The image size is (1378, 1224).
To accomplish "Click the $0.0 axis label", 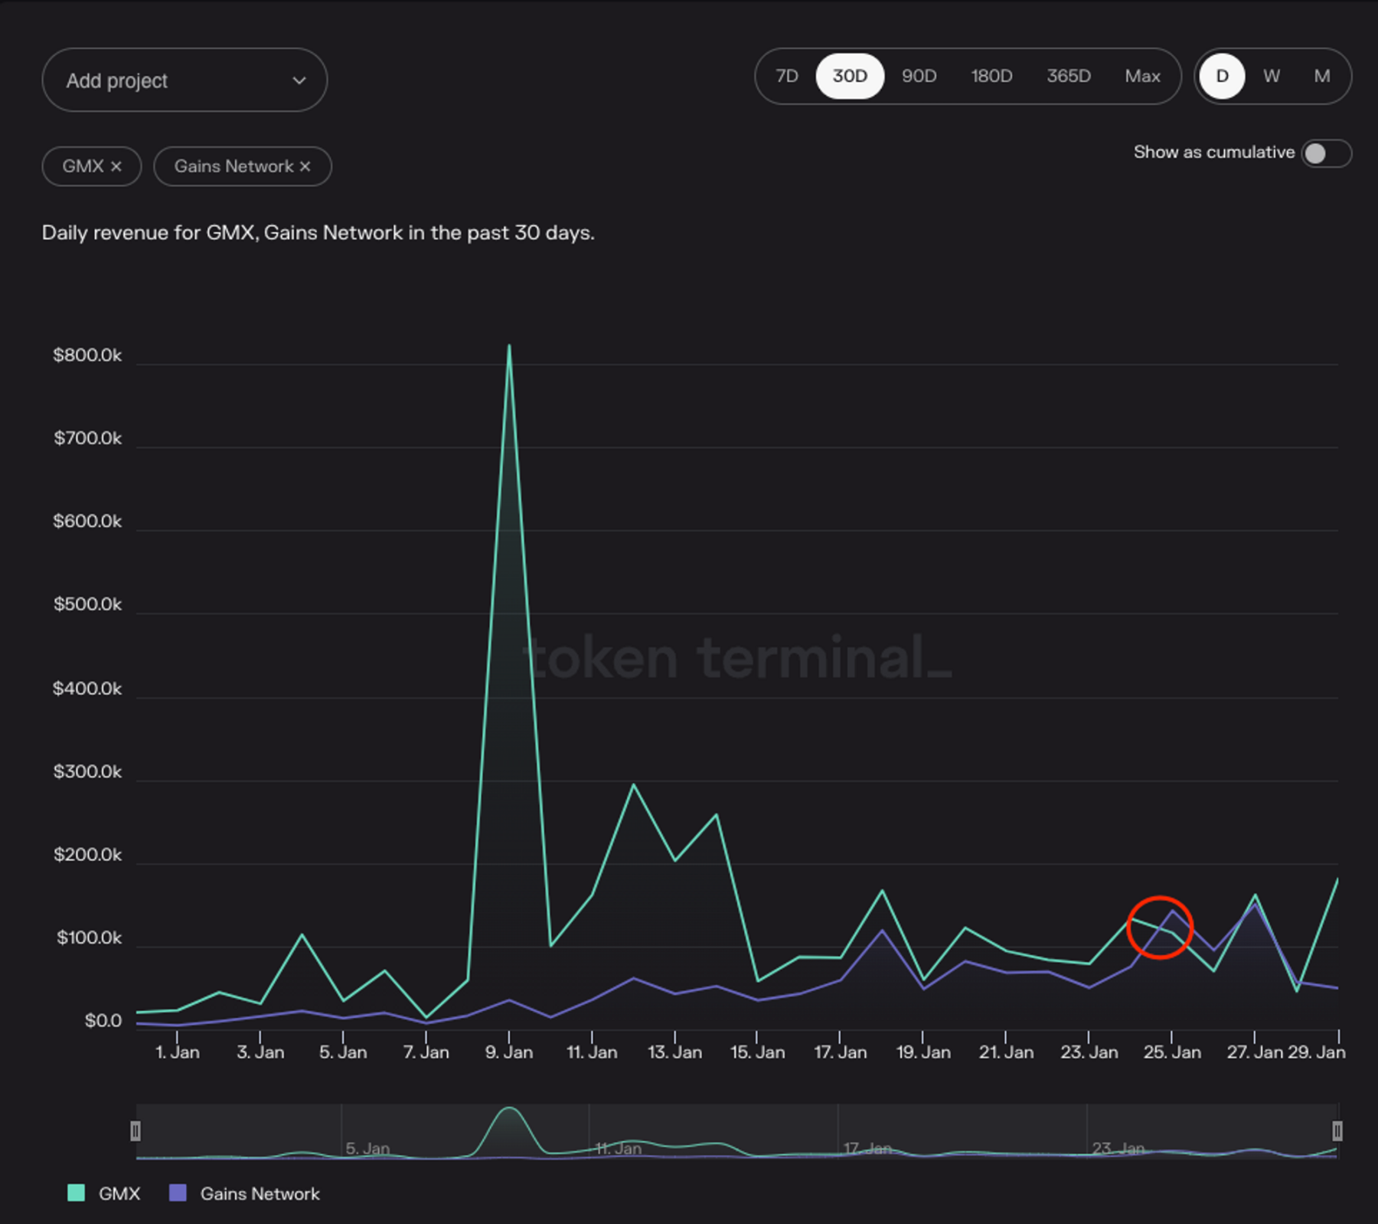I will pos(103,1021).
